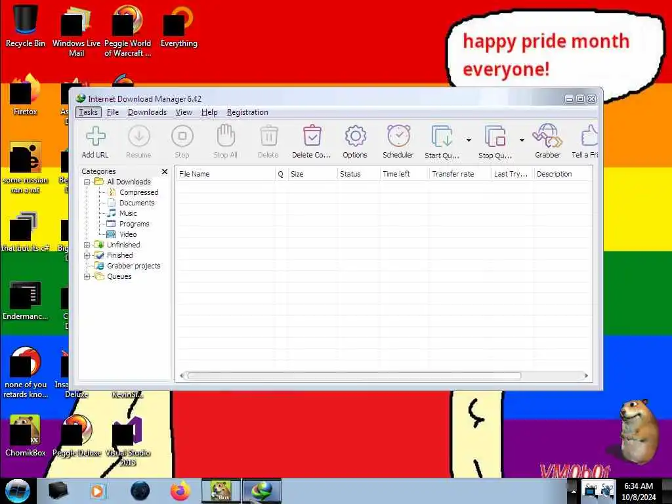Select Peggle World of Warcraft desktop icon
Viewport: 672px width, 504px height.
[x=128, y=30]
